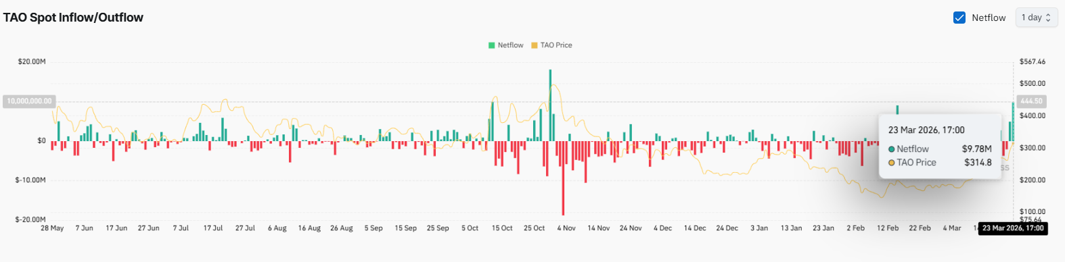Viewport: 1065px width, 262px height.
Task: Click the $100.00 price axis label
Action: 1033,212
